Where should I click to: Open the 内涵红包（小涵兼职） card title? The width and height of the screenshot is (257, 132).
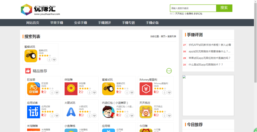coord(115,103)
